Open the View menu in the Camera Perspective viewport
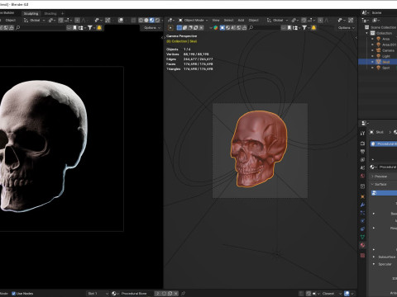This screenshot has width=397, height=297. tap(216, 21)
